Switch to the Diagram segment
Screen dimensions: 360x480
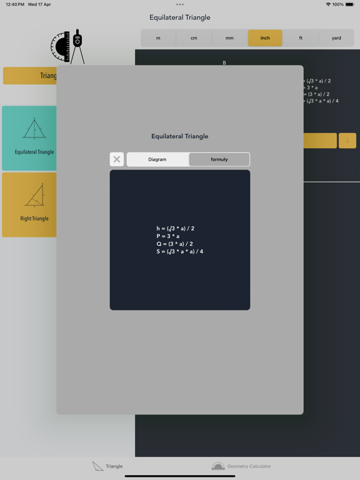point(157,159)
